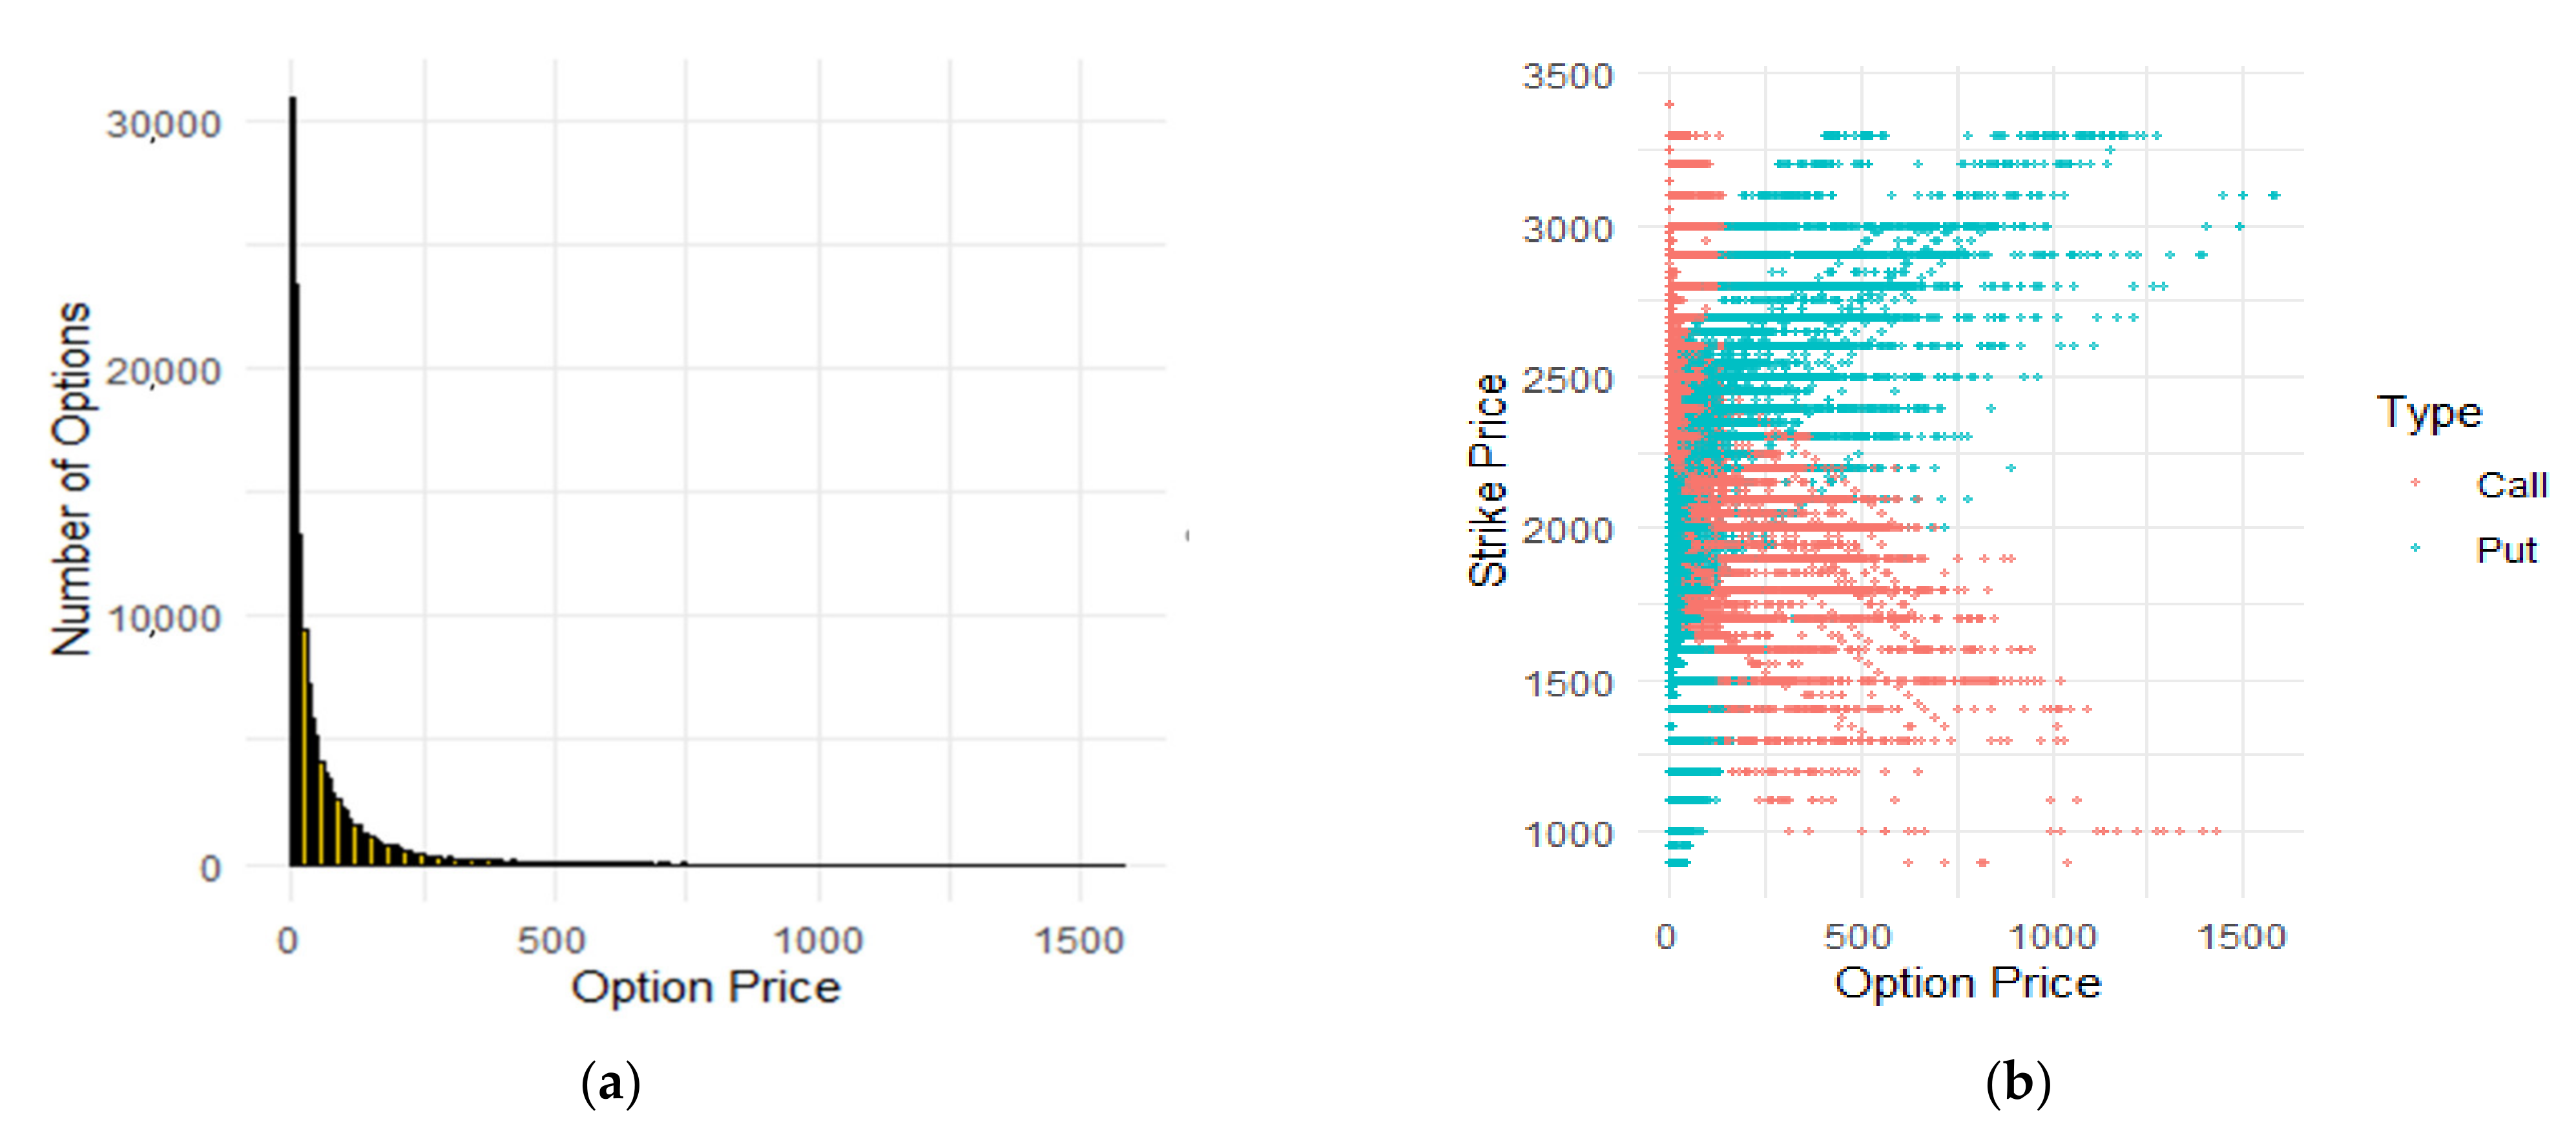
Task: Click the 2500 tick on Strike Price axis
Action: pos(1567,380)
